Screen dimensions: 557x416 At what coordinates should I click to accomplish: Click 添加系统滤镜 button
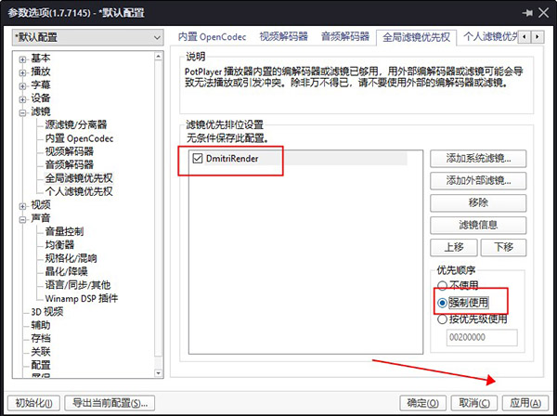coord(478,159)
